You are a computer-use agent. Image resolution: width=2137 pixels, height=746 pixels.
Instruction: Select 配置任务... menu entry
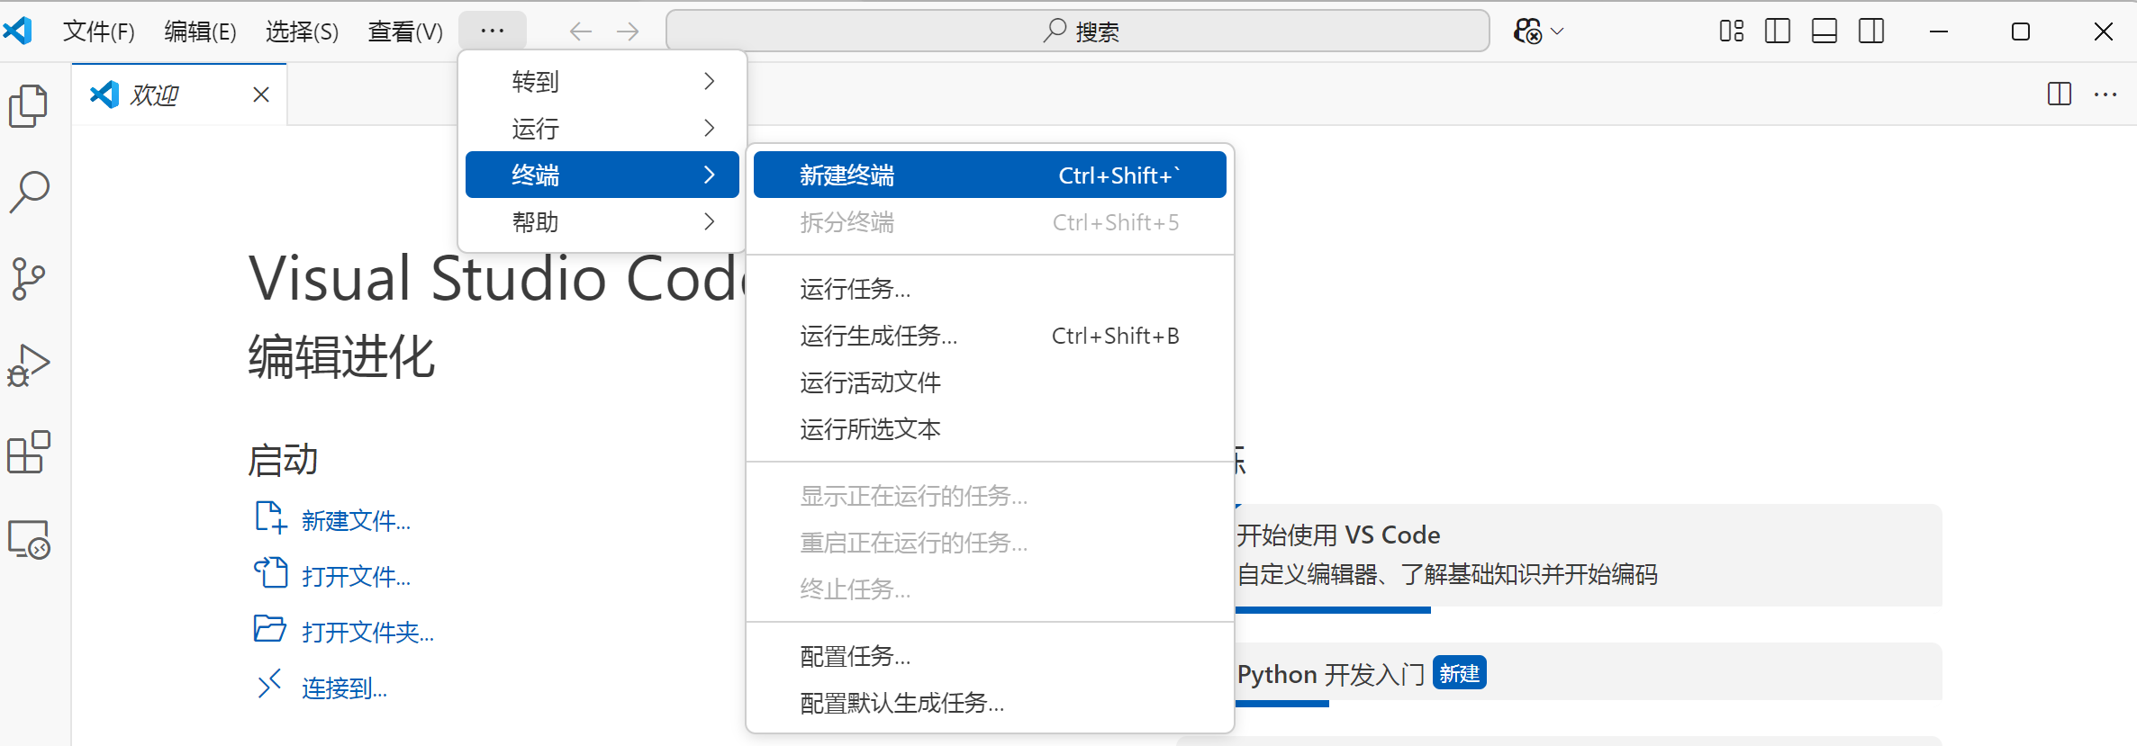point(990,656)
